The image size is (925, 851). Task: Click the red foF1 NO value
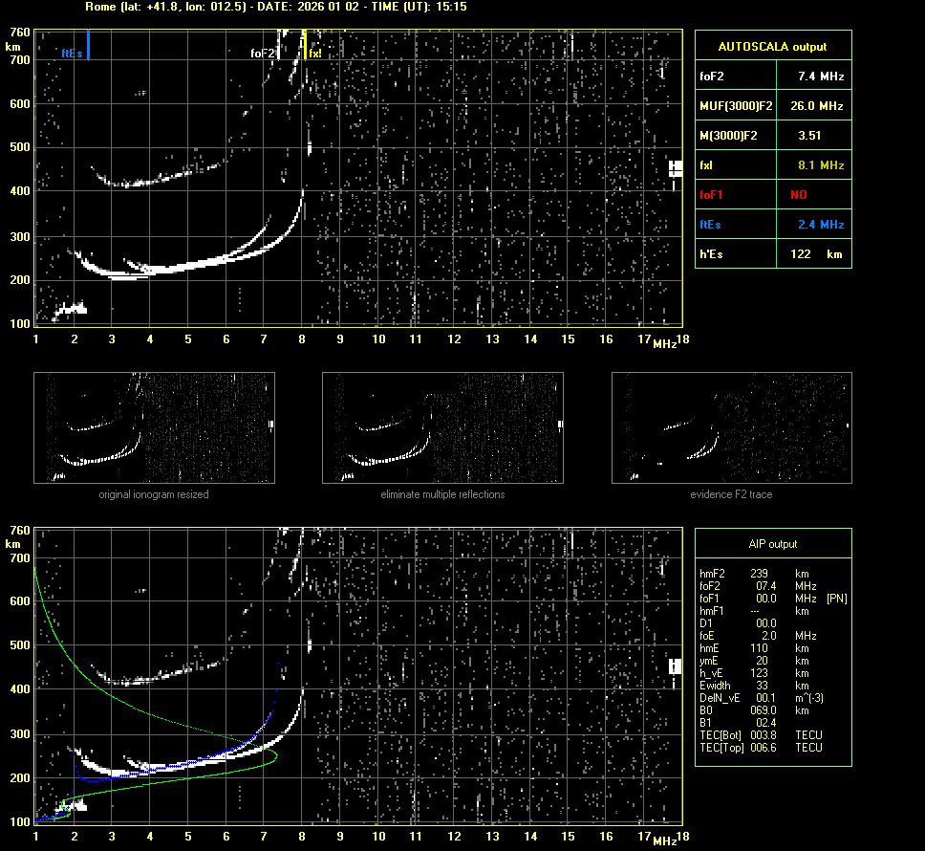click(799, 195)
